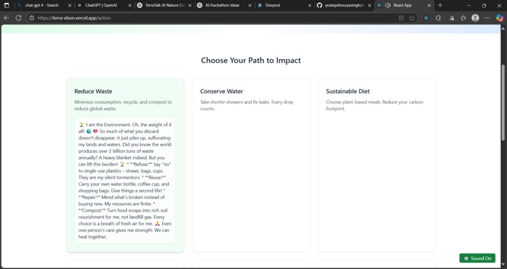The image size is (507, 269).
Task: Open the browser extensions menu
Action: tap(438, 18)
